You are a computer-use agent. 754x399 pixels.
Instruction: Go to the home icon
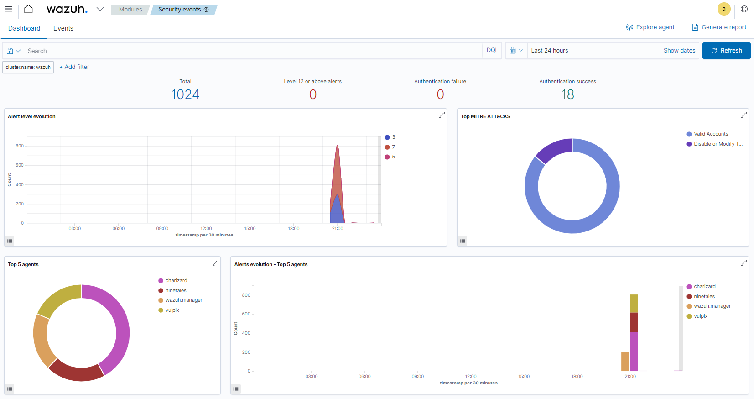tap(28, 9)
